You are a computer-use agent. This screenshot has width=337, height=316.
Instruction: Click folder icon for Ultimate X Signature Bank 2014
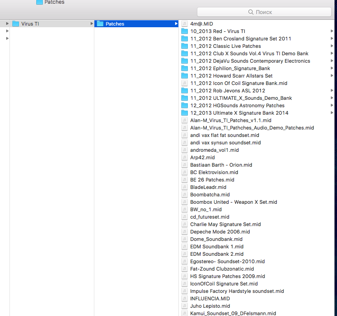(x=185, y=113)
